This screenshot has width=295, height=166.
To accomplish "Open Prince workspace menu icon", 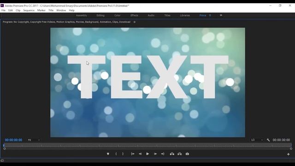I will [x=210, y=15].
